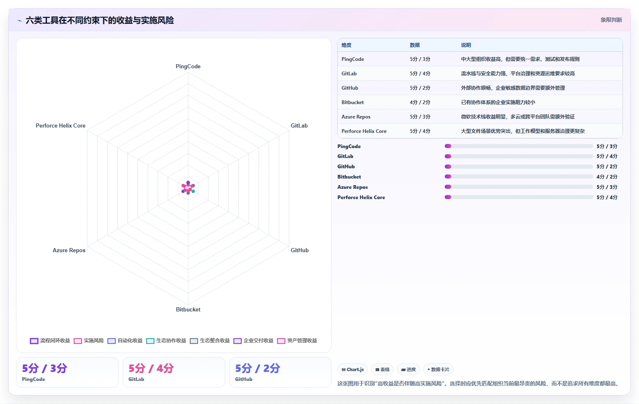This screenshot has height=404, width=639.
Task: Click 5分 / 4分 value beside GitLab progress bar
Action: 607,156
